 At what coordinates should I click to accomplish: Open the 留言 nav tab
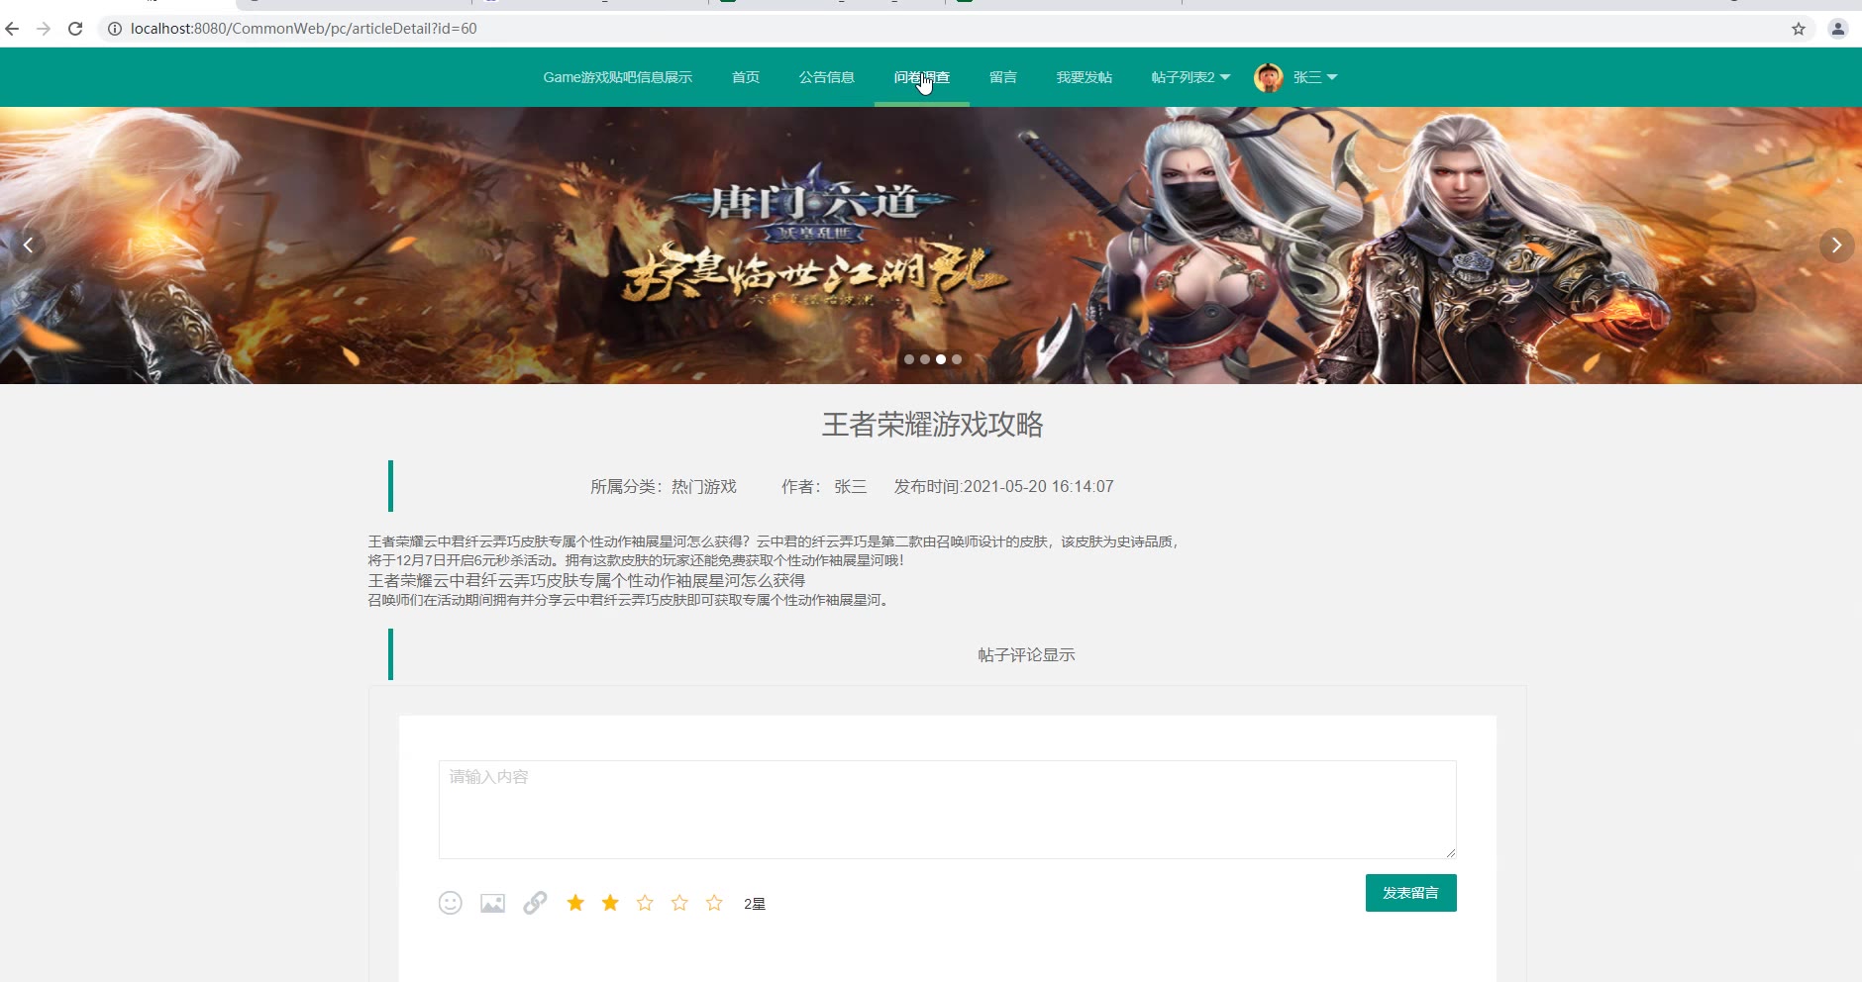click(x=1003, y=77)
